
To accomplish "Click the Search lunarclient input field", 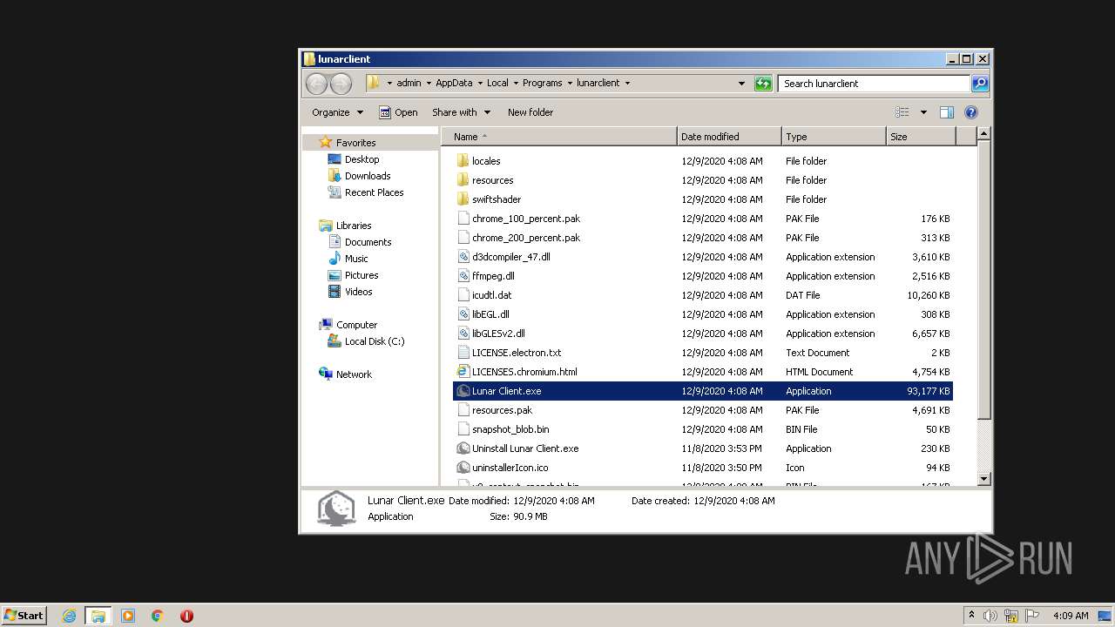I will 874,84.
